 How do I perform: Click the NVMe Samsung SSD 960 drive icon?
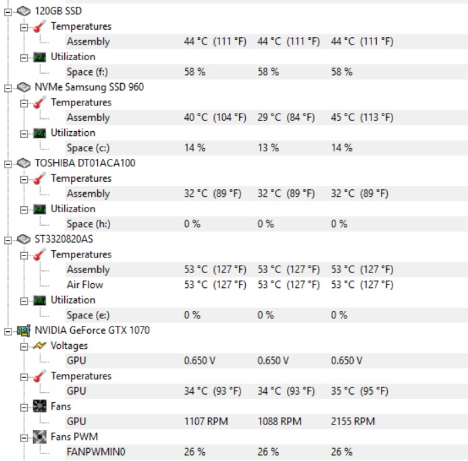(x=23, y=87)
